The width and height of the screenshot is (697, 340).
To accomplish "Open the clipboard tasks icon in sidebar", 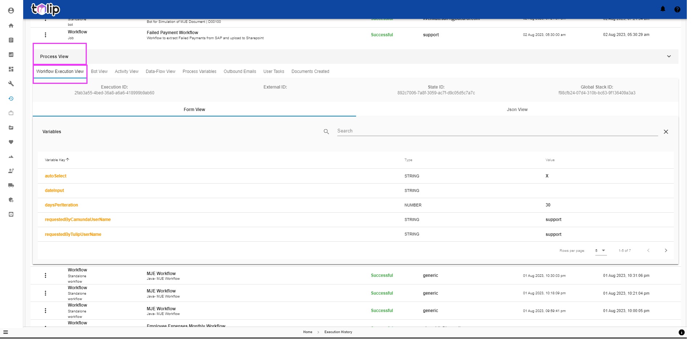I will pyautogui.click(x=11, y=40).
